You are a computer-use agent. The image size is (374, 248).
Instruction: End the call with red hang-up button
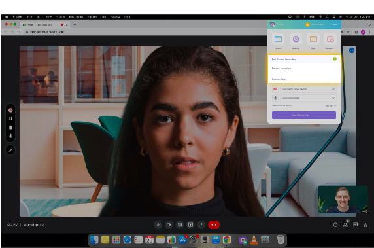pos(214,225)
